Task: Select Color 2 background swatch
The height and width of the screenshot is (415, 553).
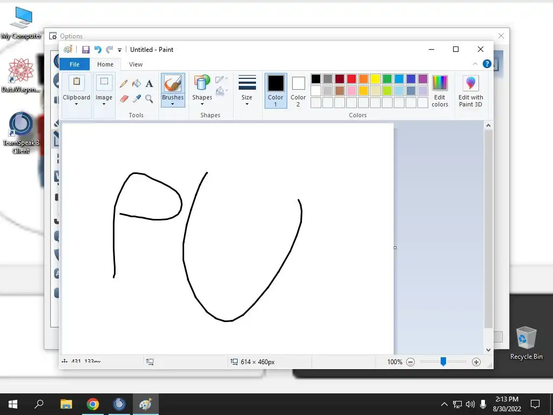Action: click(x=298, y=91)
